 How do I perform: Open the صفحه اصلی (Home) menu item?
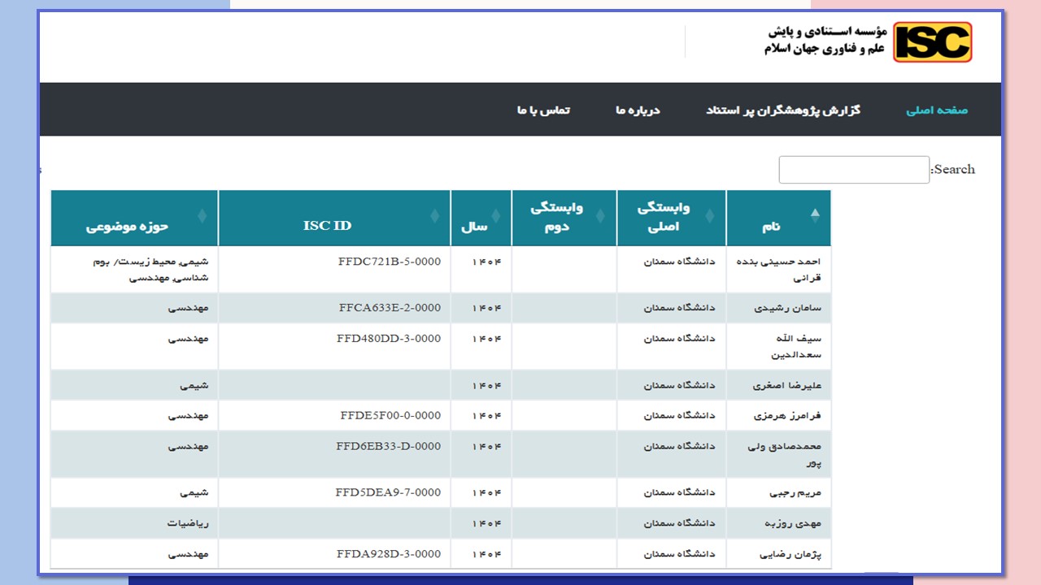coord(937,110)
